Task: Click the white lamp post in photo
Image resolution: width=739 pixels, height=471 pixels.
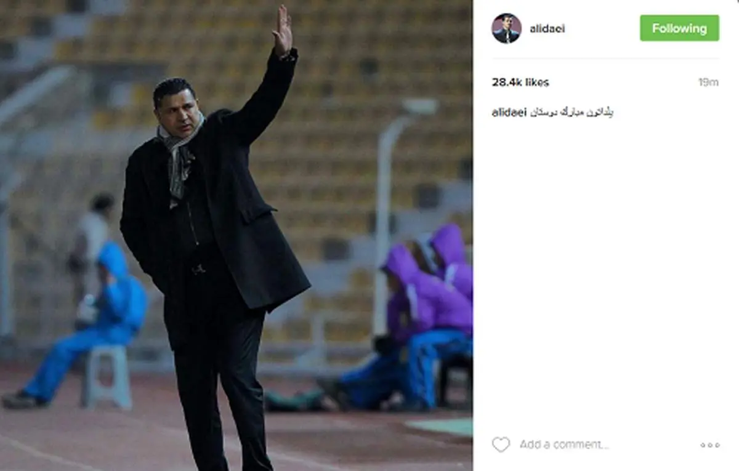Action: coord(391,215)
